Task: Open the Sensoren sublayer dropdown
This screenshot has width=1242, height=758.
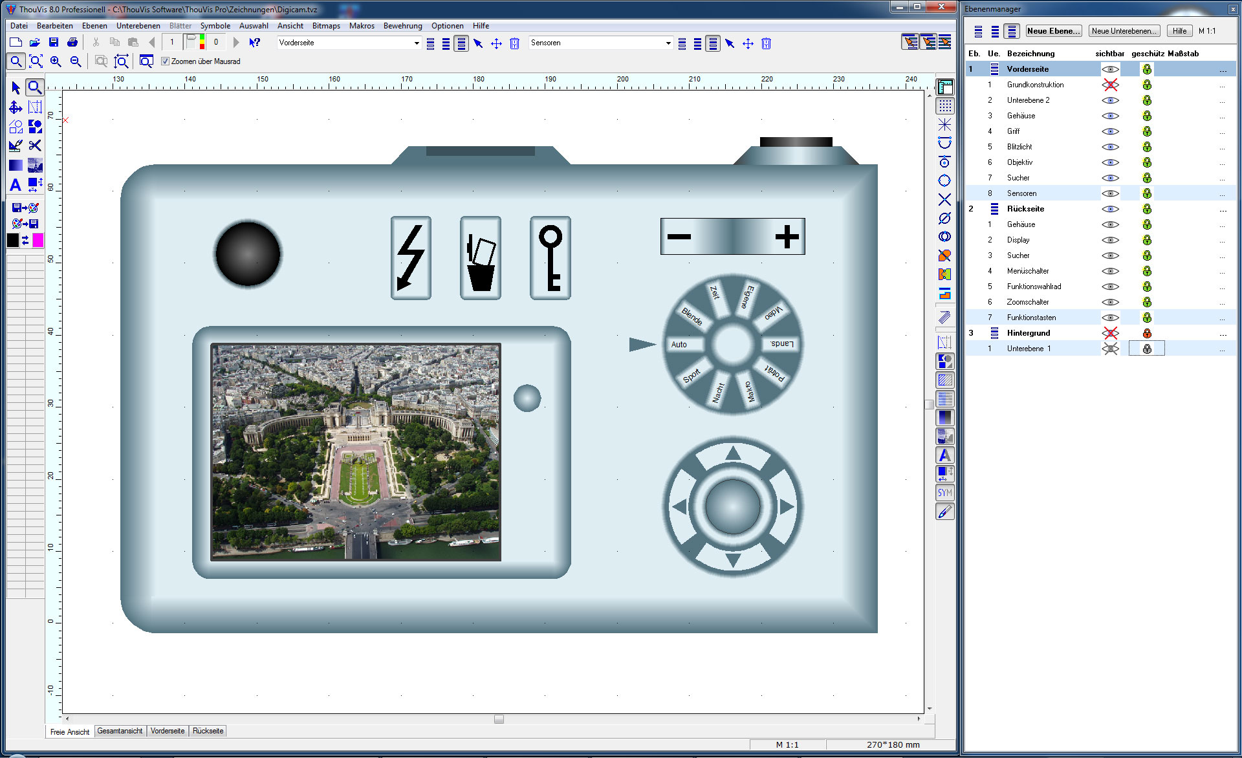Action: click(x=668, y=43)
